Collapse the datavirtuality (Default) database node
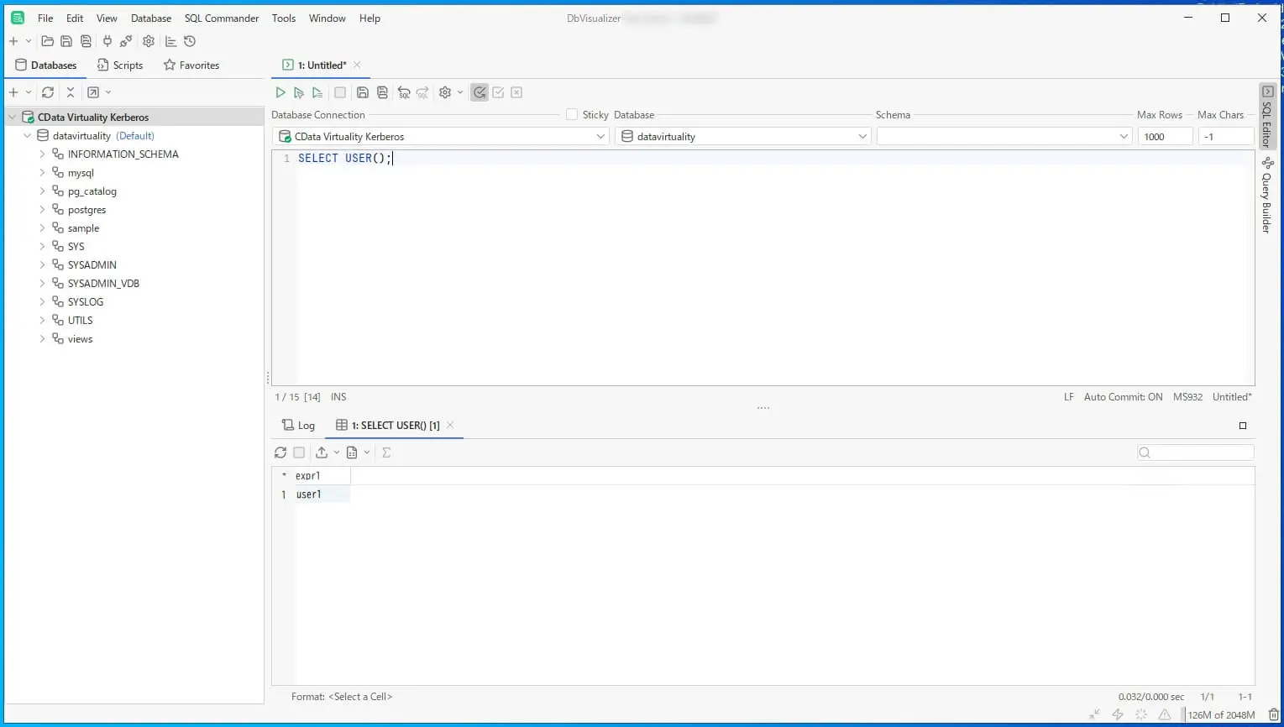This screenshot has width=1284, height=727. [x=28, y=136]
